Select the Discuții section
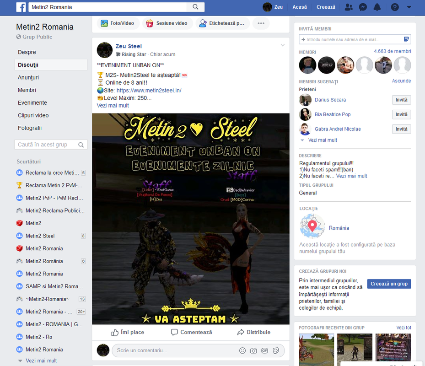The image size is (425, 366). 51,65
